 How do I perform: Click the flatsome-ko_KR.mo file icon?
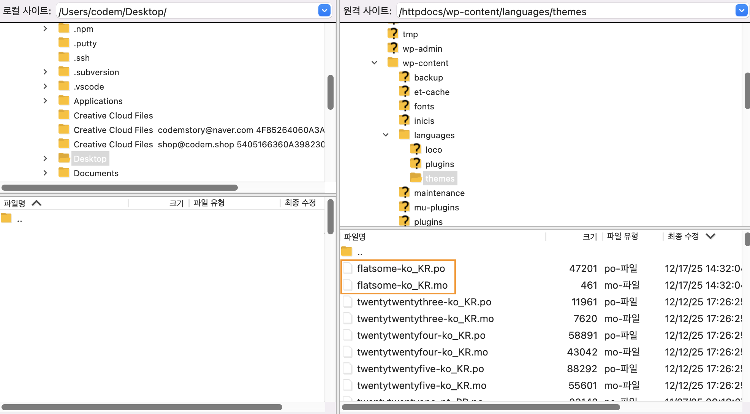(x=347, y=285)
